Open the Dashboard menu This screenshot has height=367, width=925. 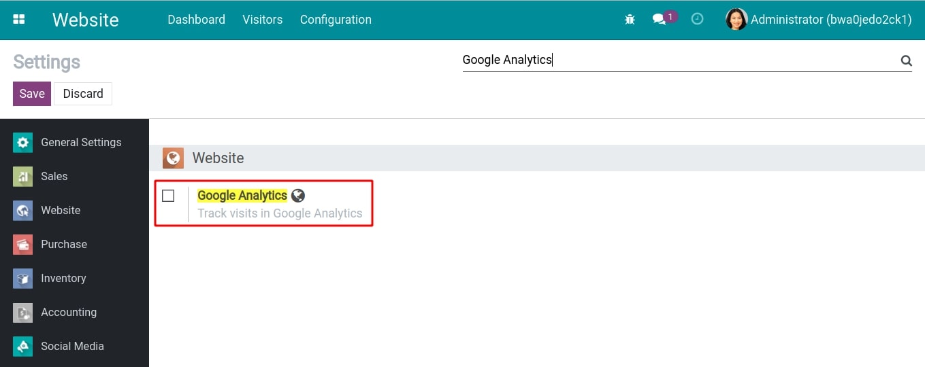coord(196,20)
